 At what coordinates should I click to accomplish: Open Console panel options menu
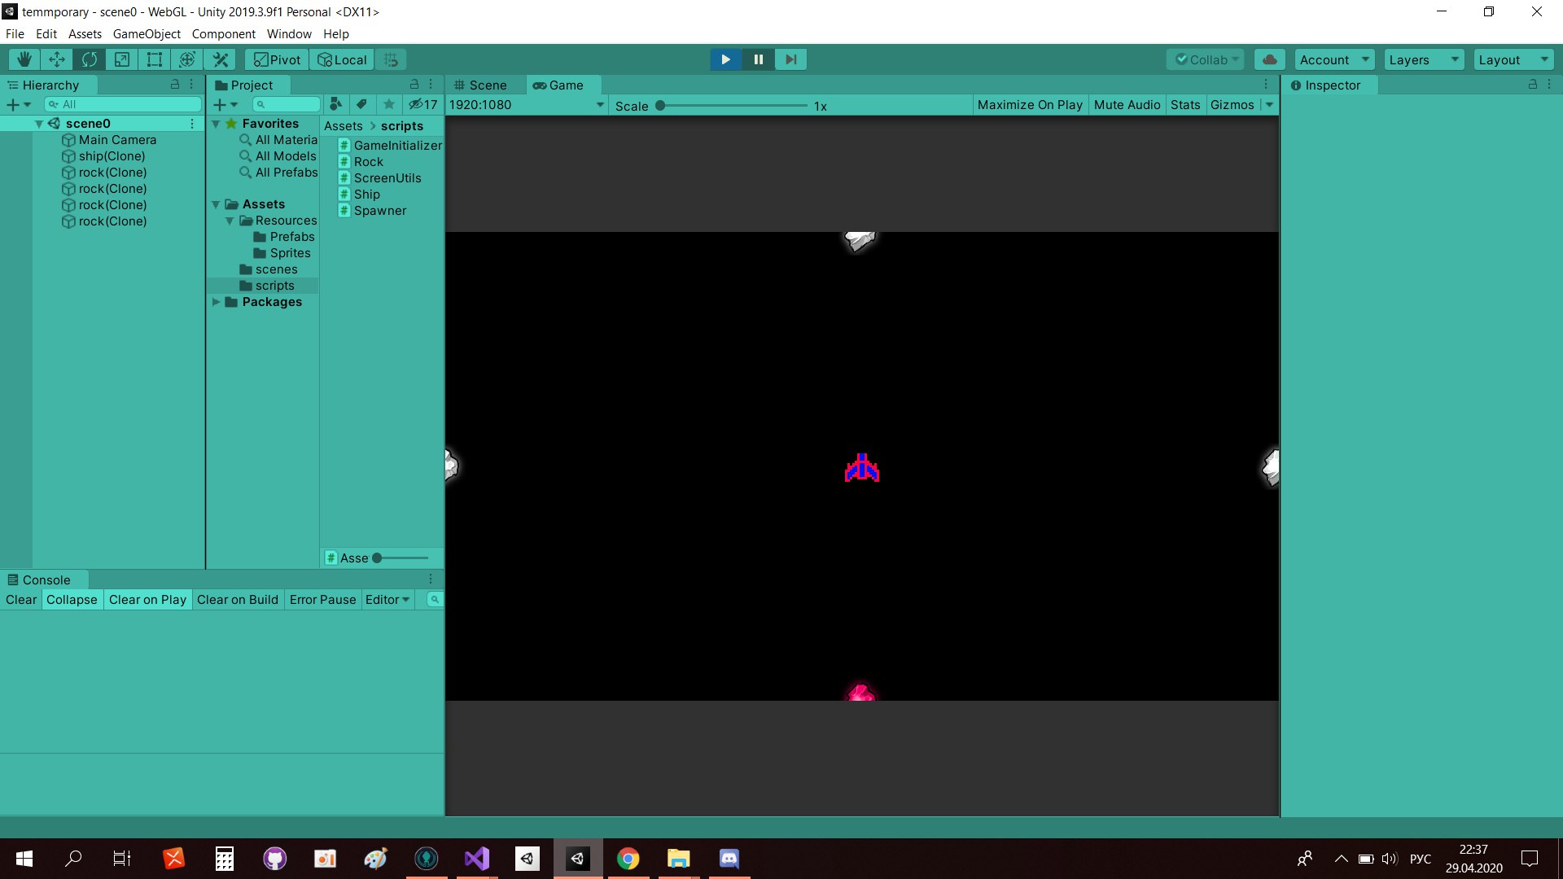coord(431,579)
